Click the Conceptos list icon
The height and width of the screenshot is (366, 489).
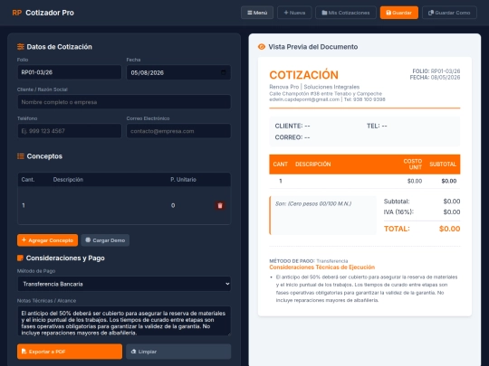click(21, 156)
